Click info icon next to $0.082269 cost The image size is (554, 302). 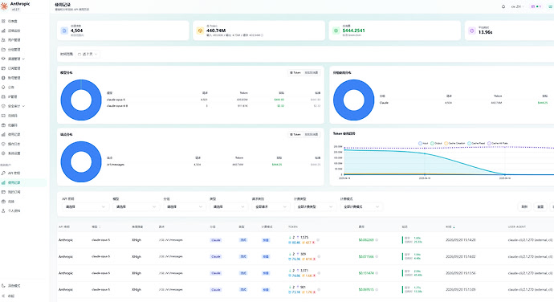point(377,240)
